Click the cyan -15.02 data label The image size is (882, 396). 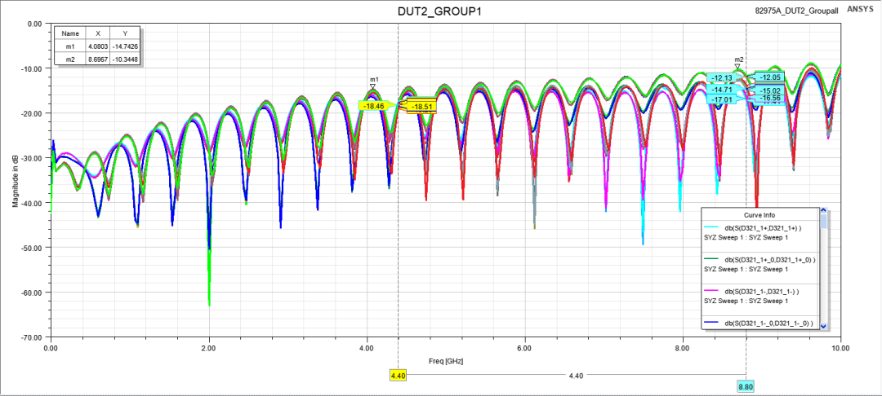pos(771,90)
